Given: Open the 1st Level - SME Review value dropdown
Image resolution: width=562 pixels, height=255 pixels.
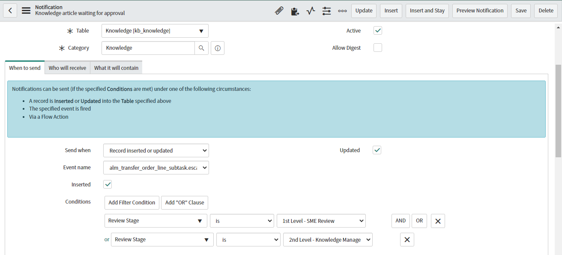Looking at the screenshot, I should [321, 221].
